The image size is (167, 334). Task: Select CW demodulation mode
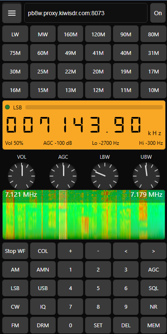(x=15, y=307)
